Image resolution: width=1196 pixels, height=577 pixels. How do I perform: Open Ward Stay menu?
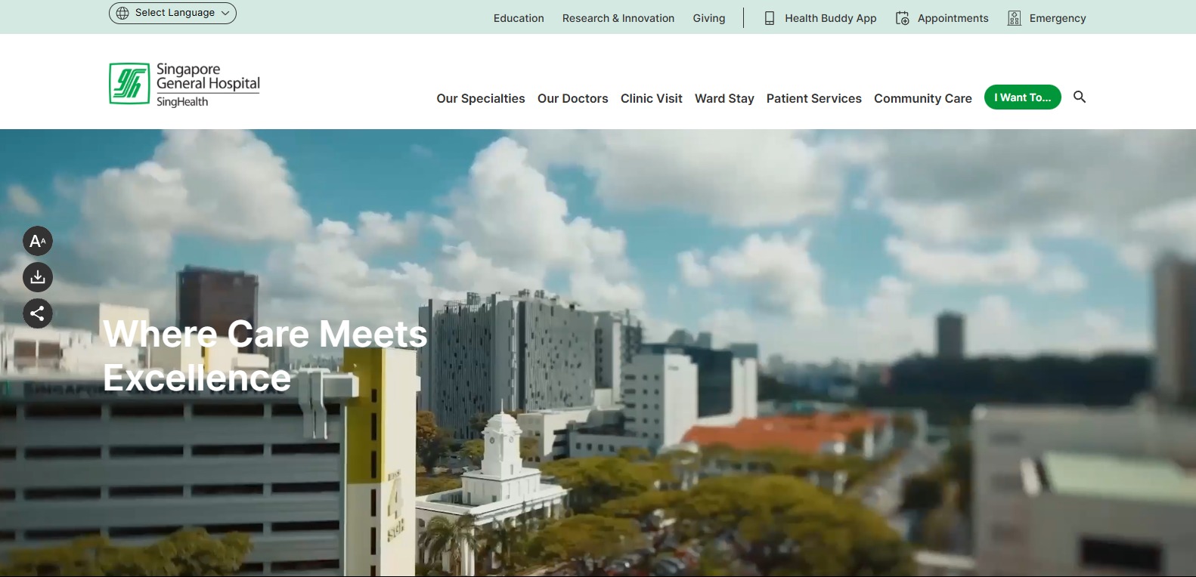(x=724, y=98)
